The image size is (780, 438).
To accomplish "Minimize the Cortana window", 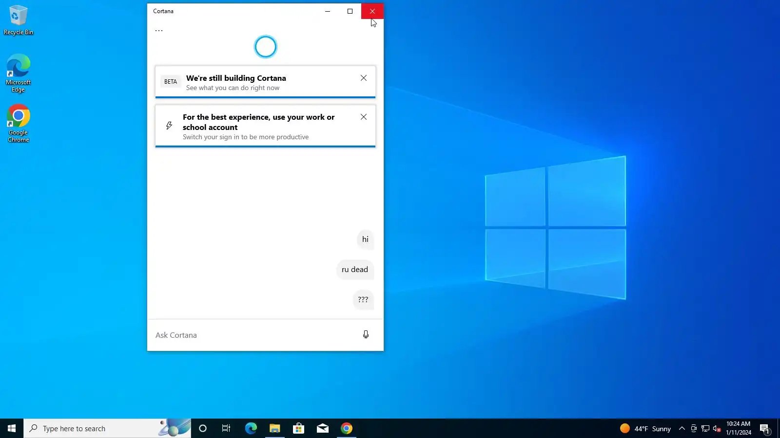I will coord(328,11).
